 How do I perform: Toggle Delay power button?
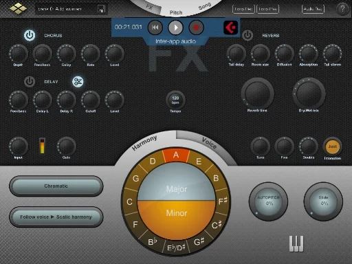[x=30, y=82]
